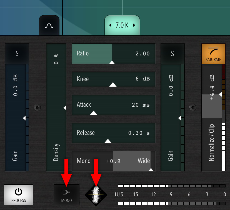The height and width of the screenshot is (210, 230).
Task: Enable the MONO button
Action: click(x=67, y=195)
